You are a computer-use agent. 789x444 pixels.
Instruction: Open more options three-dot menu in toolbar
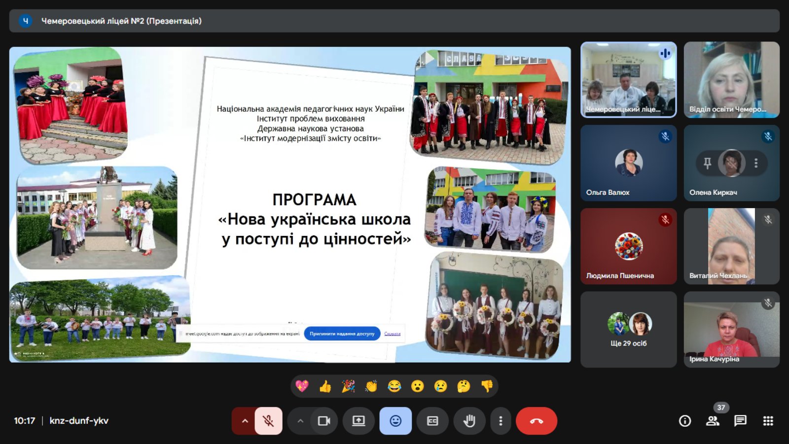(501, 421)
